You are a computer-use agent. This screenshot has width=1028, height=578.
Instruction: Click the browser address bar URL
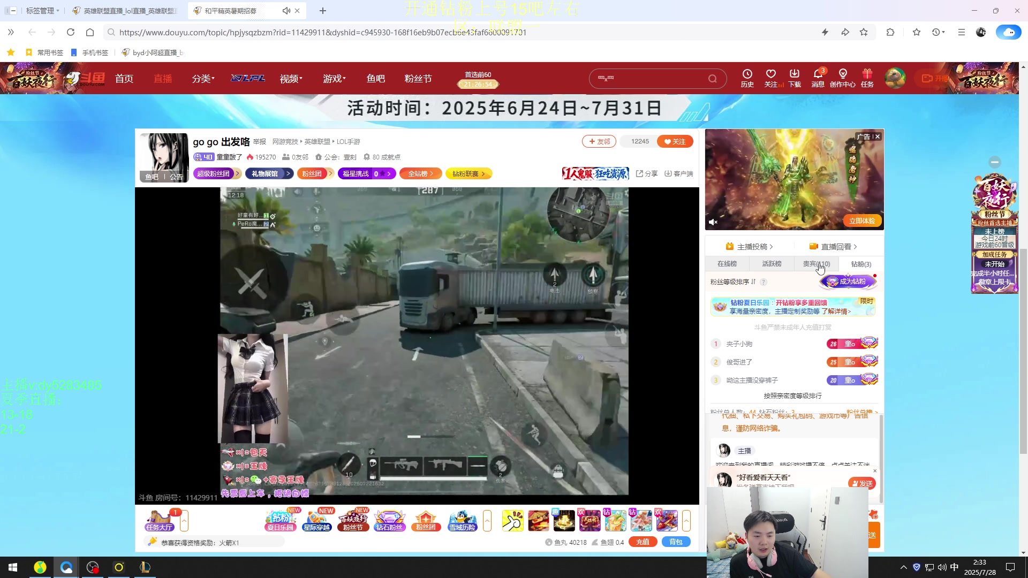(x=323, y=32)
